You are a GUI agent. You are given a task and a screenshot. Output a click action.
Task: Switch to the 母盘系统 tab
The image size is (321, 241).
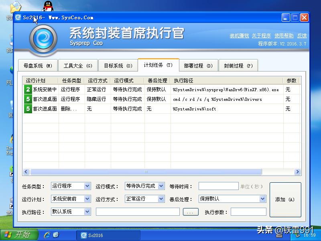tap(38, 65)
